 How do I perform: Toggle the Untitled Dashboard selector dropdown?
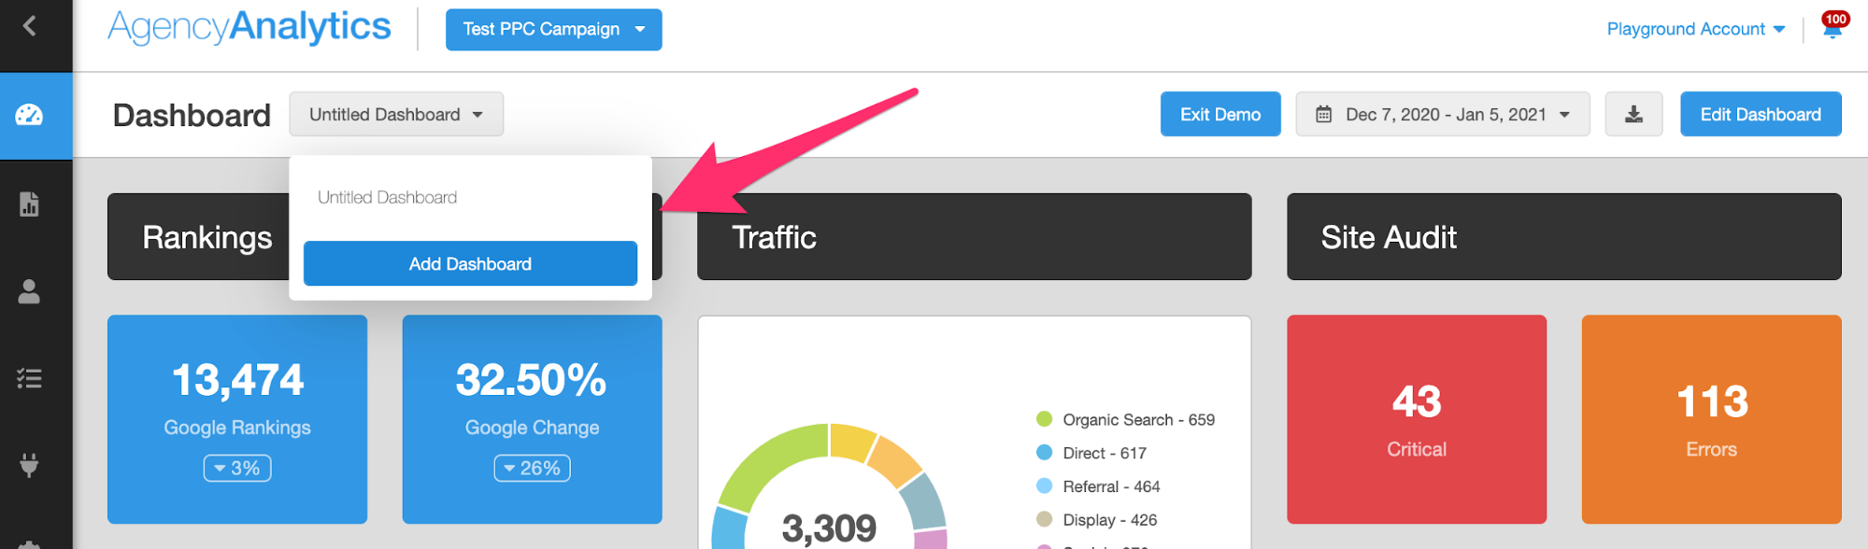(396, 114)
